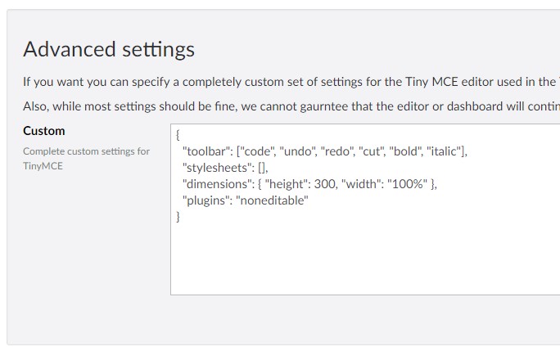
Task: Click the paragraph mentioning Tiny MCE editor
Action: pos(291,82)
